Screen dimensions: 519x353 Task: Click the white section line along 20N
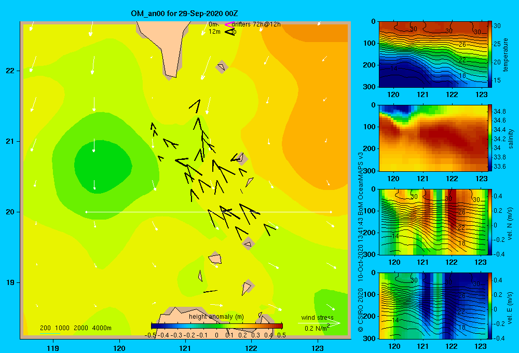pos(209,212)
